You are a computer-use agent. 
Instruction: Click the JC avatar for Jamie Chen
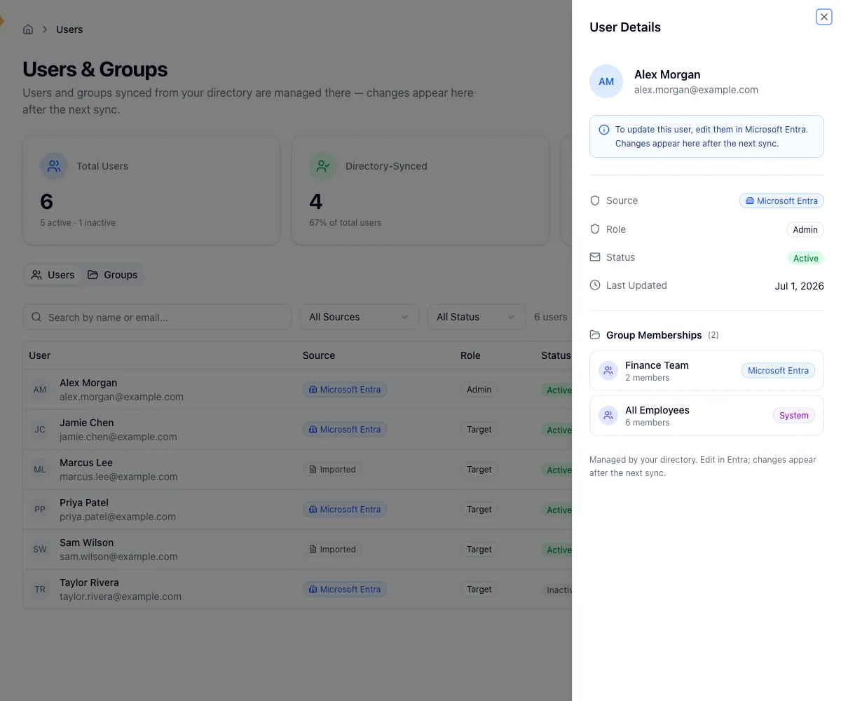tap(40, 430)
